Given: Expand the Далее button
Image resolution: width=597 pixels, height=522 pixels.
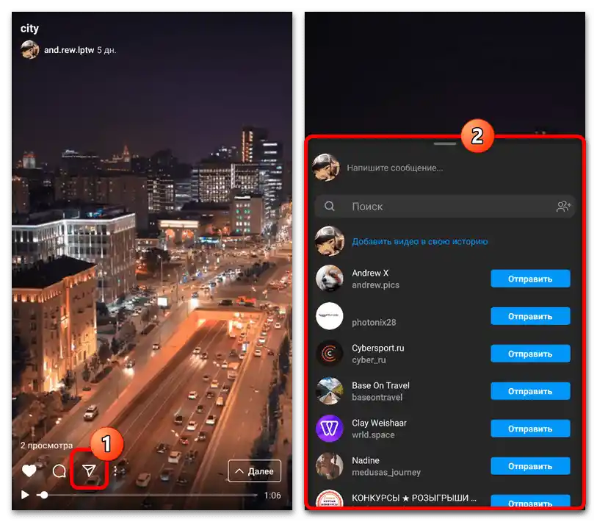Looking at the screenshot, I should click(x=254, y=471).
